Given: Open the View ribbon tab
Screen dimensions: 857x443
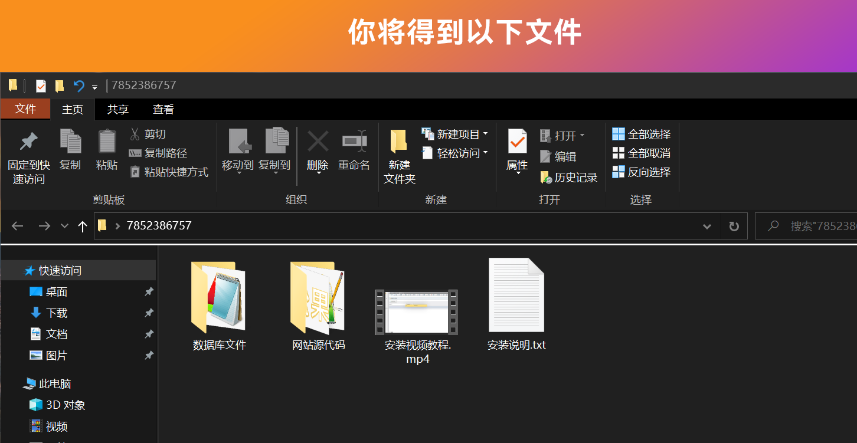Looking at the screenshot, I should coord(163,110).
